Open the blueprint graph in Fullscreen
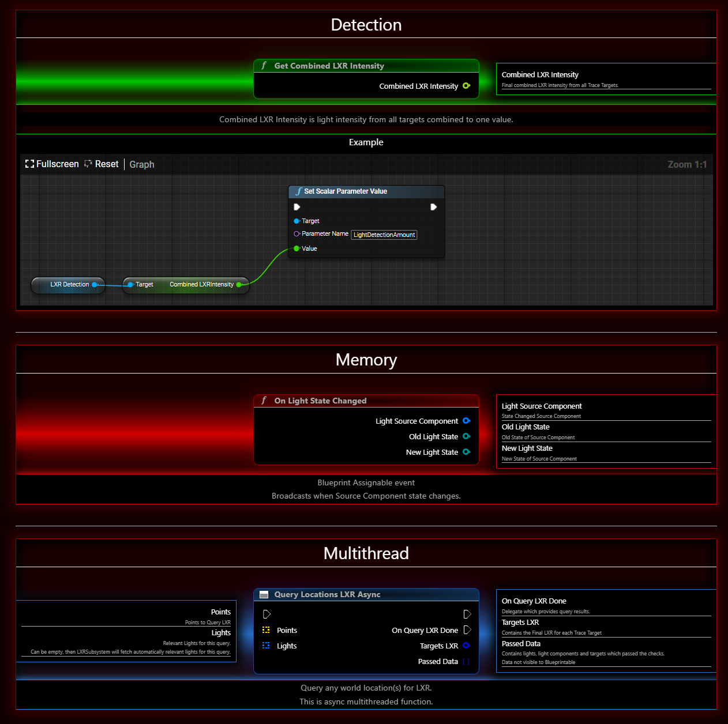728x724 pixels. pos(52,164)
